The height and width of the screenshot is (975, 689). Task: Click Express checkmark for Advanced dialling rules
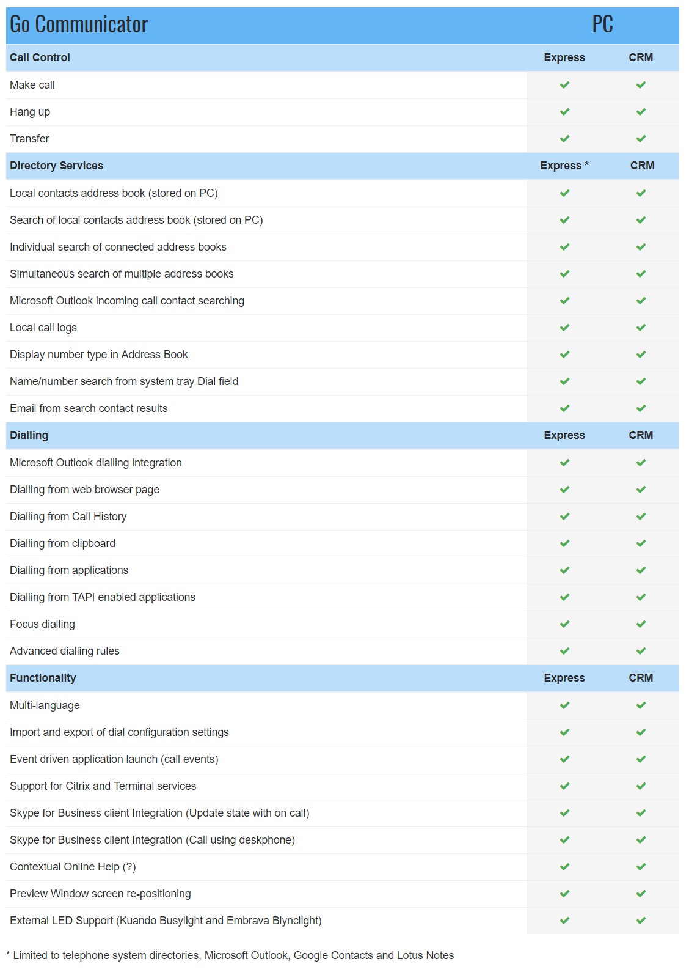(564, 651)
